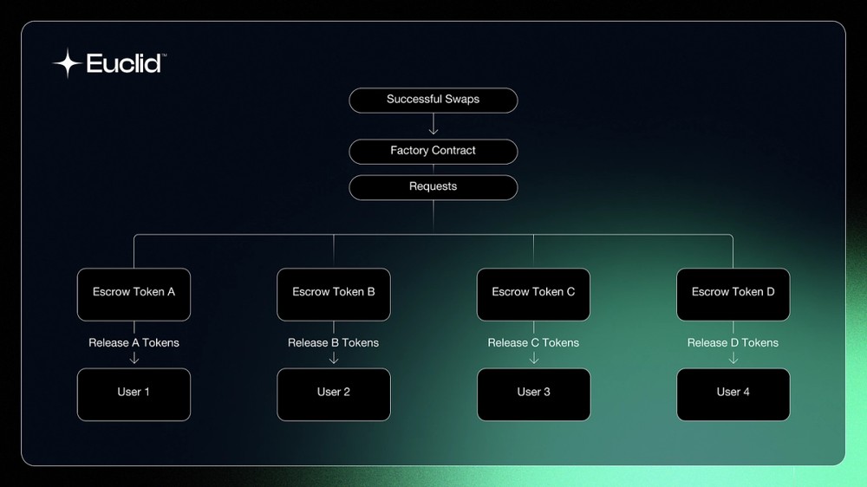Click arrow below Successful Swaps

tap(433, 125)
